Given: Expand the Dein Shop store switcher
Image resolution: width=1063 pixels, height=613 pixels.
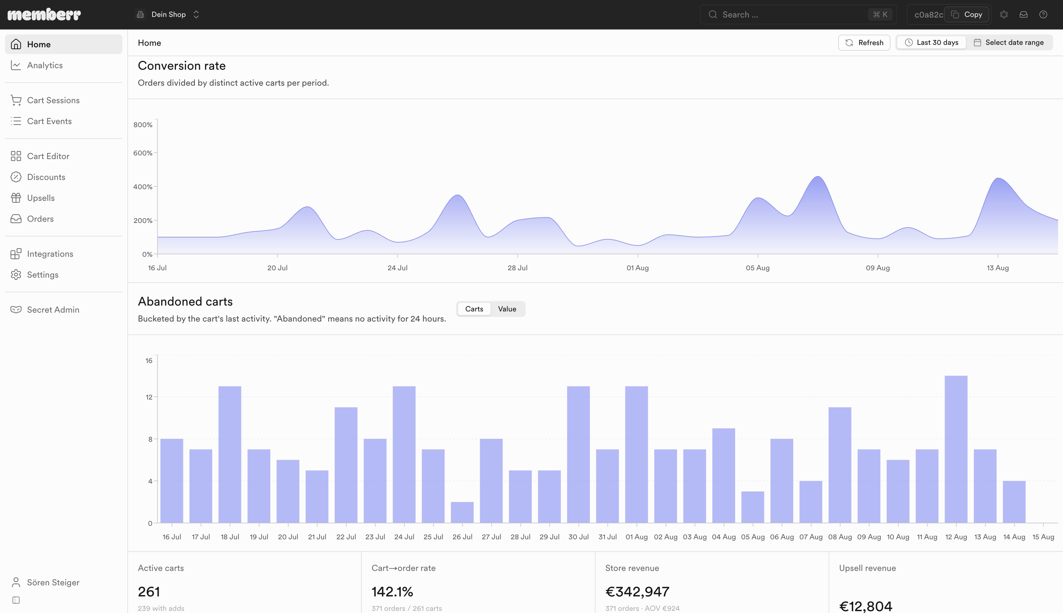Looking at the screenshot, I should pos(168,14).
